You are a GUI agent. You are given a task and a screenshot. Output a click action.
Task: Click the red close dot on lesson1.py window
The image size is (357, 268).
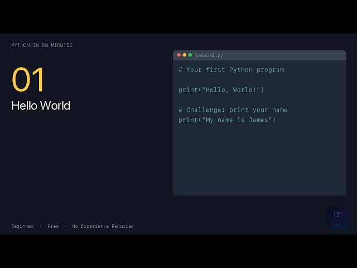178,55
